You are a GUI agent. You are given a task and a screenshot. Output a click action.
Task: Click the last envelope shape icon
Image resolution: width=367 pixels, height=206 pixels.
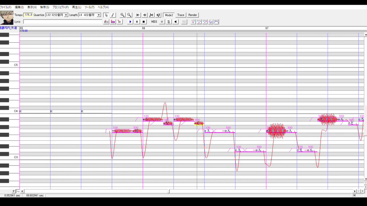point(216,22)
